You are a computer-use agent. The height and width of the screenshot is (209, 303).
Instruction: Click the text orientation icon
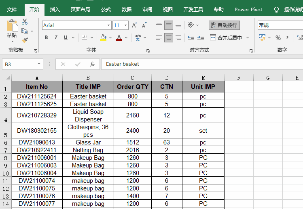point(191,25)
